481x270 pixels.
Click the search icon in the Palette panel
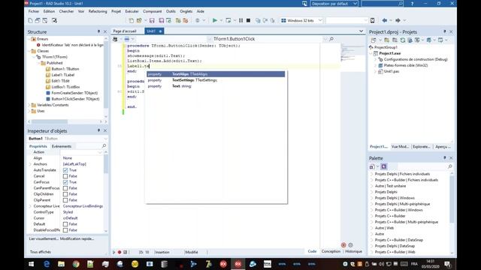tap(450, 166)
